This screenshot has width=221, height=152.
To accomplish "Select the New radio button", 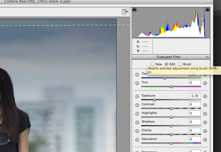I will 152,64.
